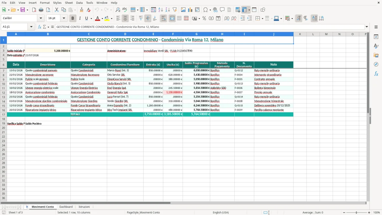Open sidebar Gallery icon
Image resolution: width=382 pixels, height=215 pixels.
click(x=376, y=55)
